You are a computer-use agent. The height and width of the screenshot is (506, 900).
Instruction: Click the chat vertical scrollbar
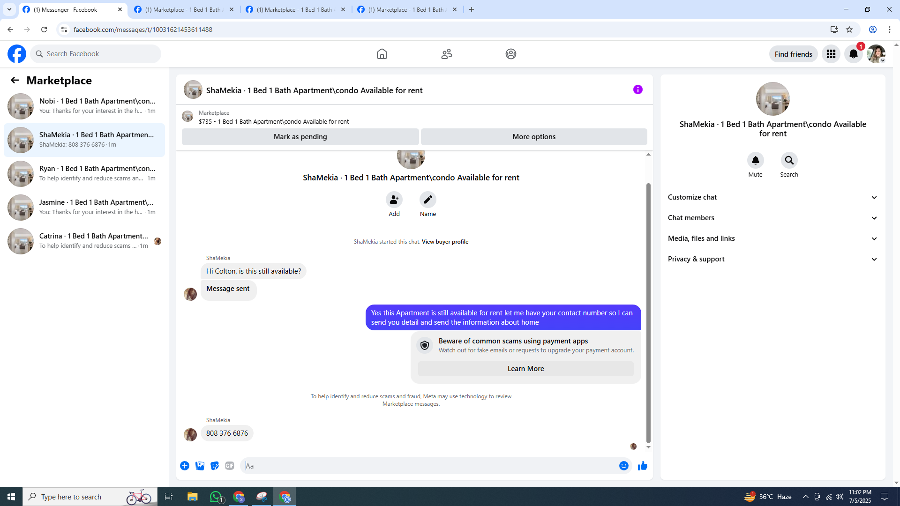tap(648, 313)
